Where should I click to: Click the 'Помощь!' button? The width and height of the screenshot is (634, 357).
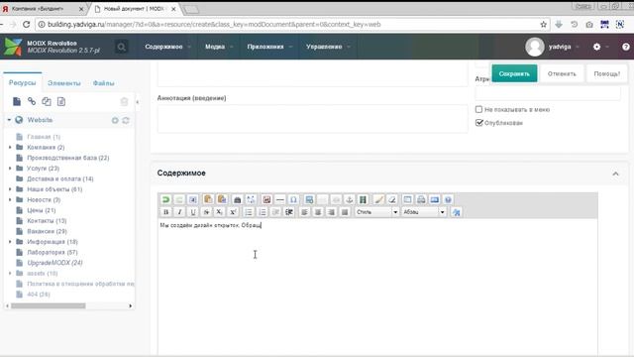coord(606,73)
